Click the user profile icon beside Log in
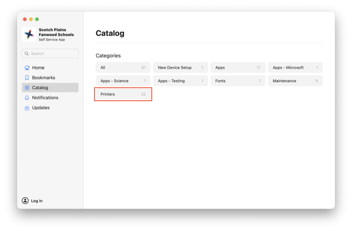The image size is (352, 231). click(x=25, y=201)
